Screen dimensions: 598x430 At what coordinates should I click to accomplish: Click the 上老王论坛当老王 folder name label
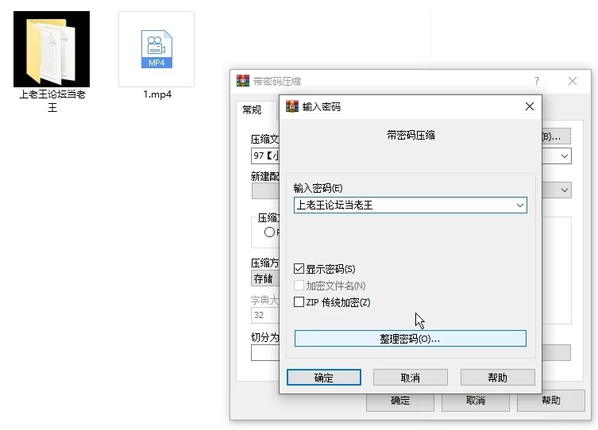click(x=52, y=101)
